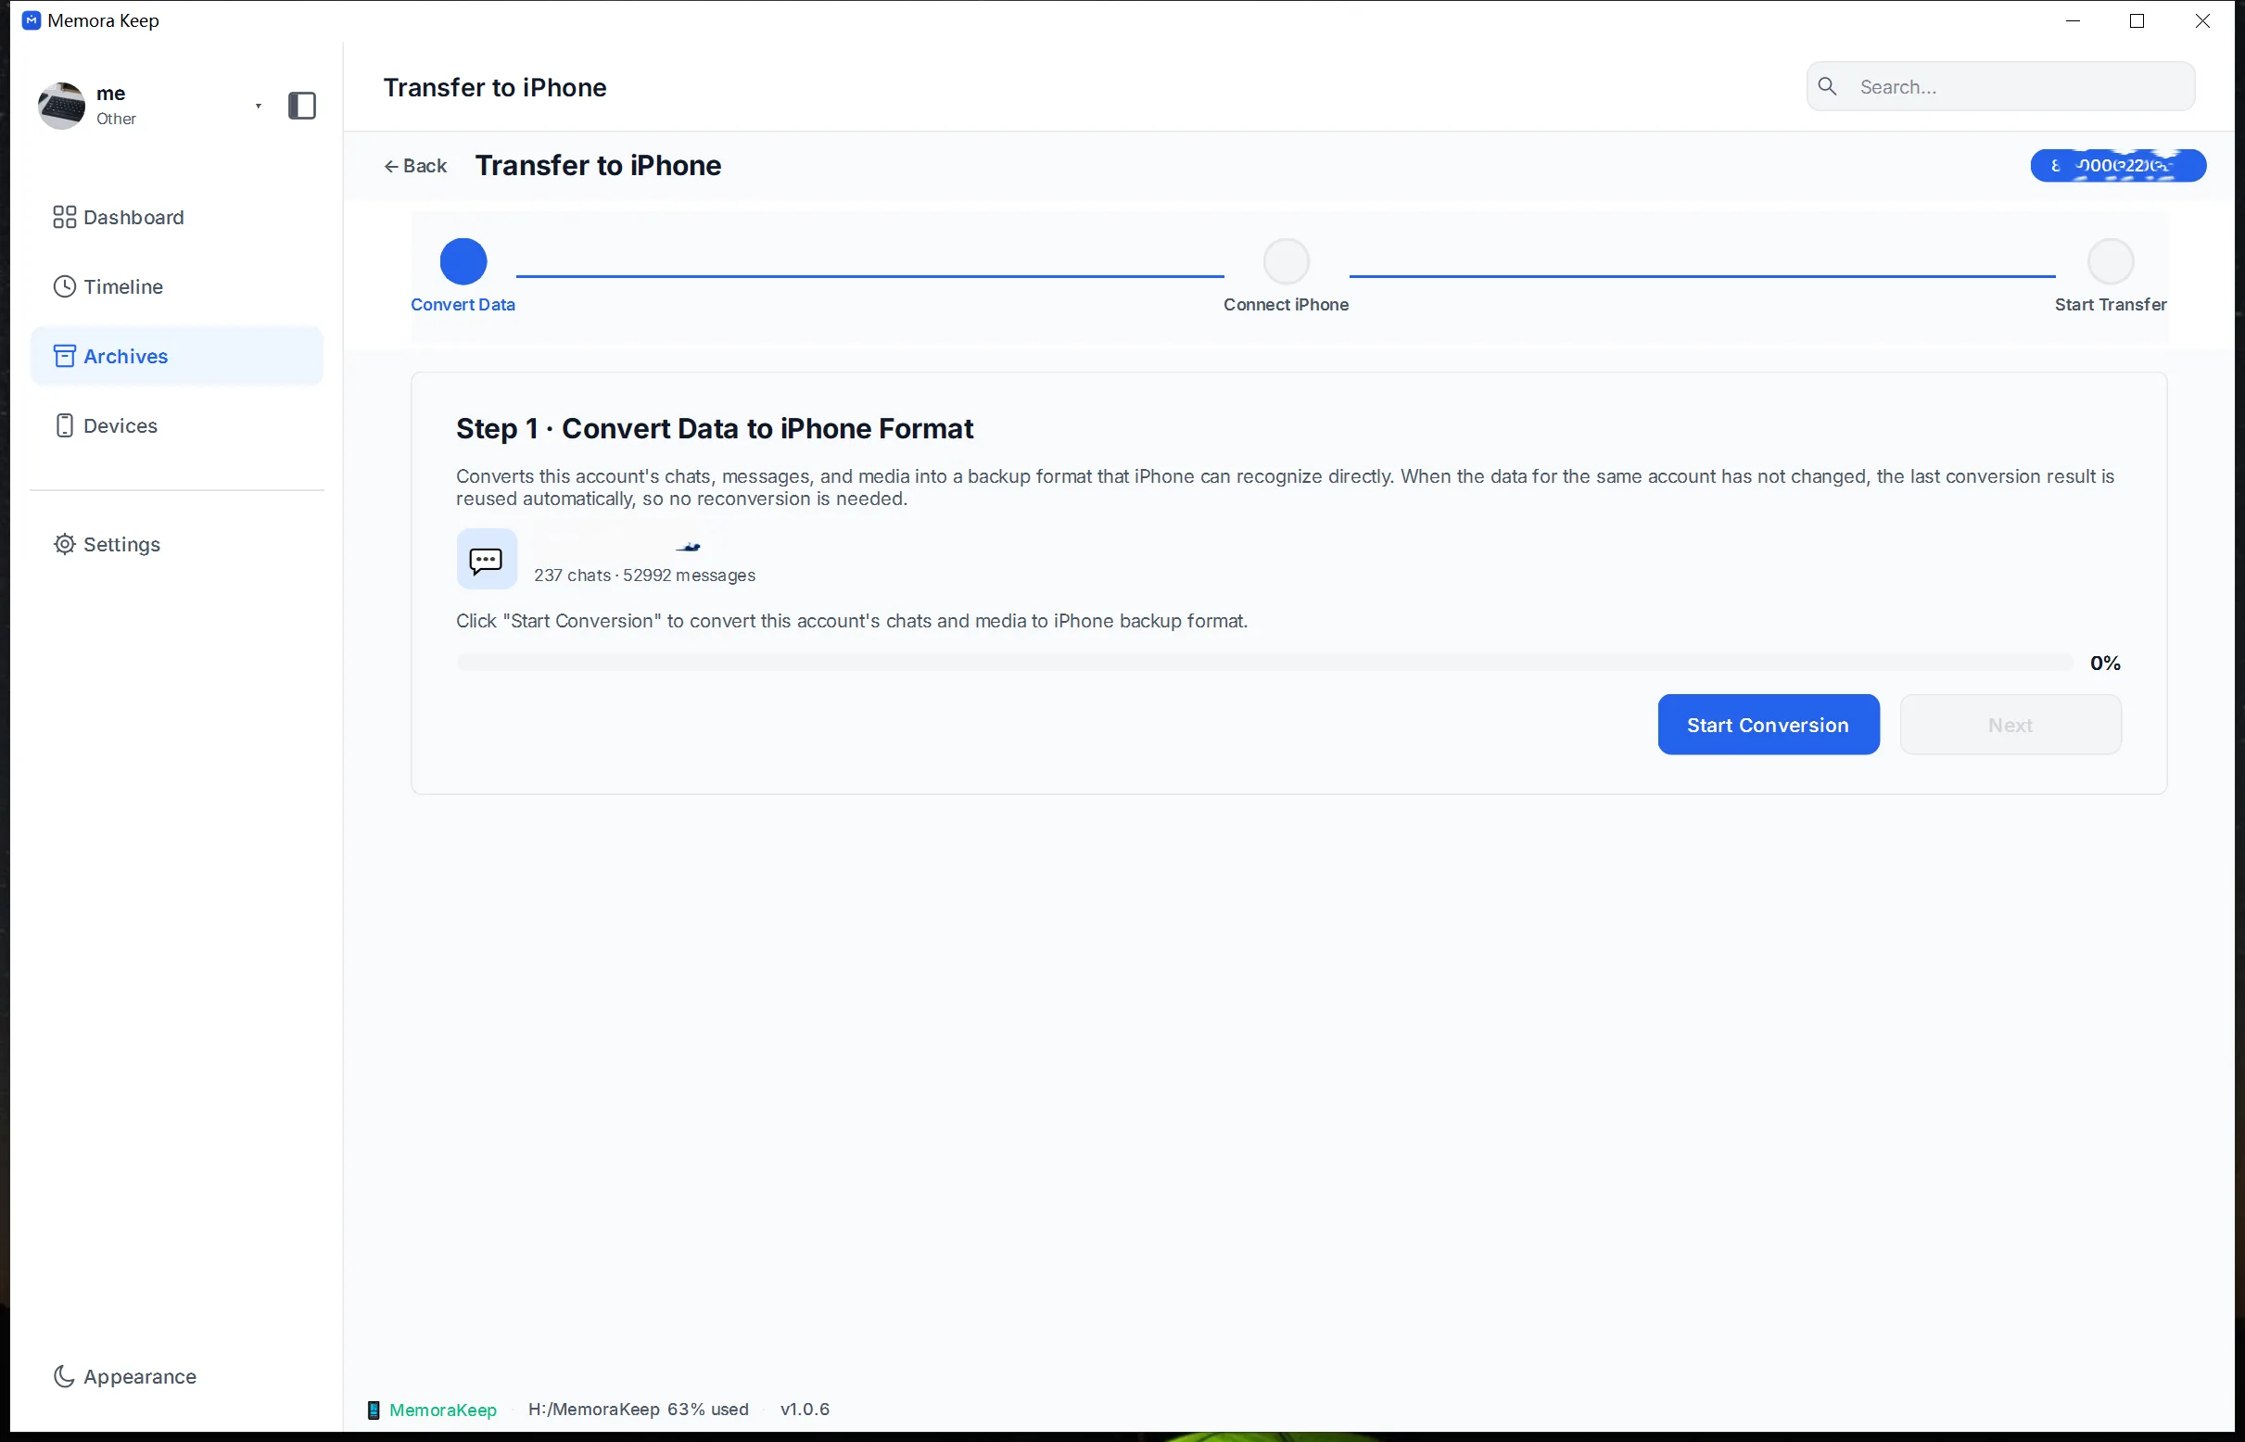
Task: Click the 'Connect iPhone' step label
Action: (x=1286, y=304)
